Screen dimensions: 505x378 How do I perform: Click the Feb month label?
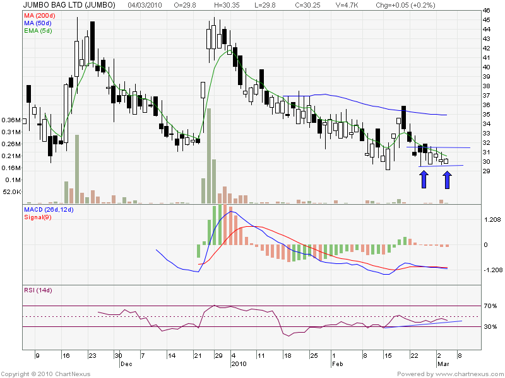click(x=338, y=364)
